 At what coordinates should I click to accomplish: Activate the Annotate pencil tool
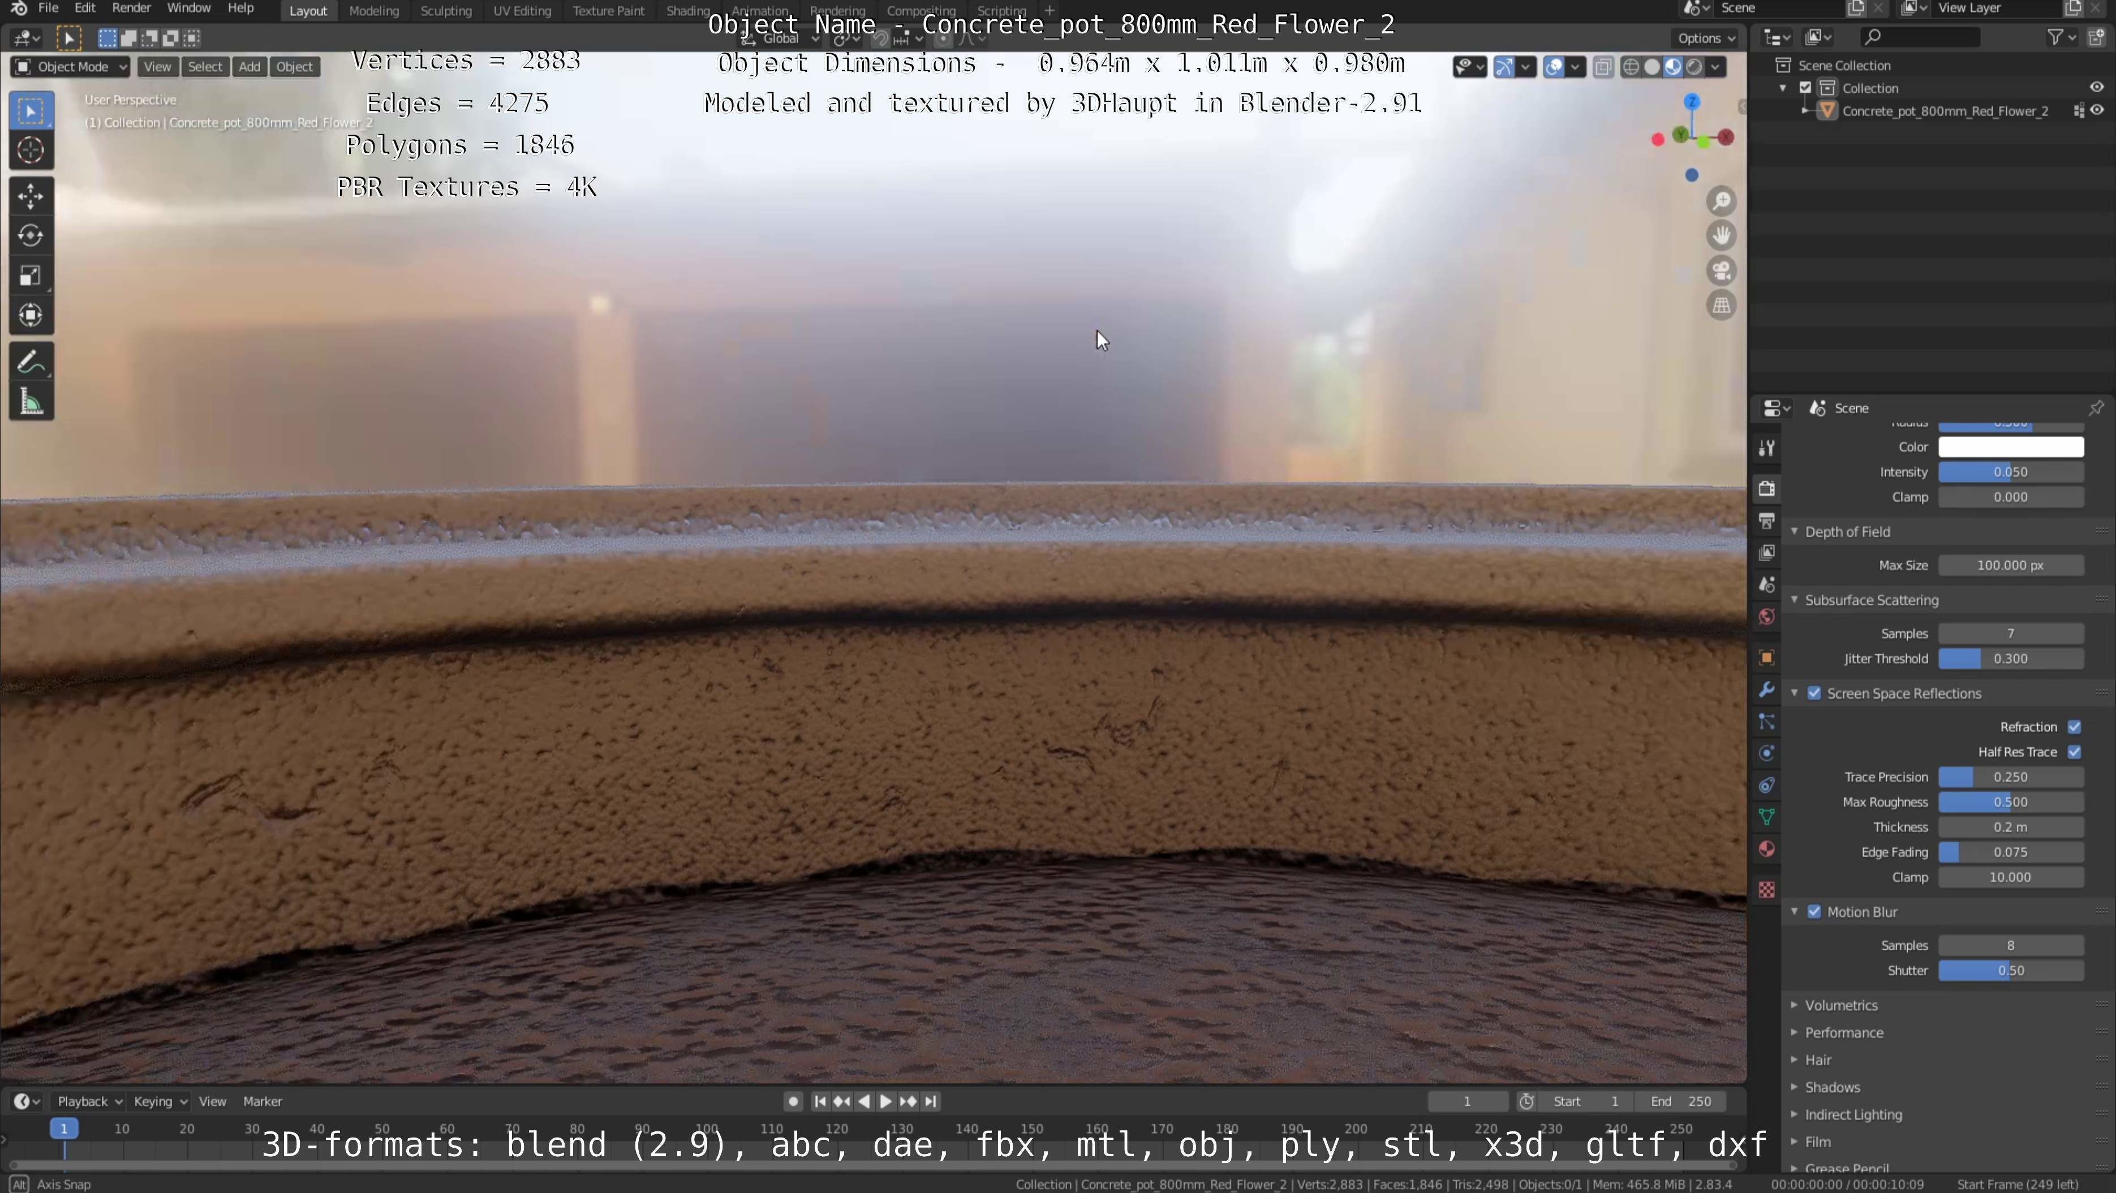(31, 362)
